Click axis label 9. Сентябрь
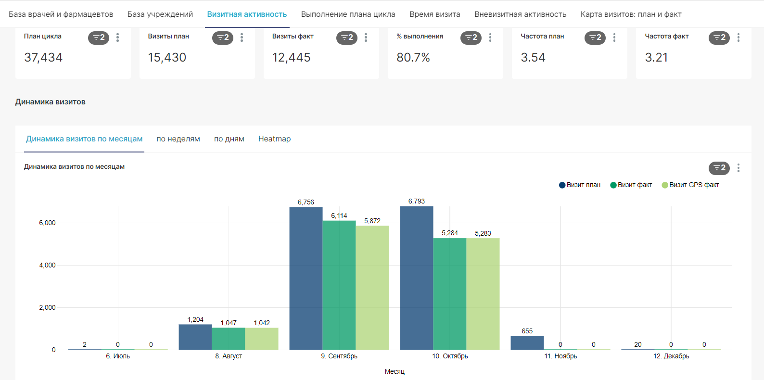The image size is (764, 380). tap(339, 356)
